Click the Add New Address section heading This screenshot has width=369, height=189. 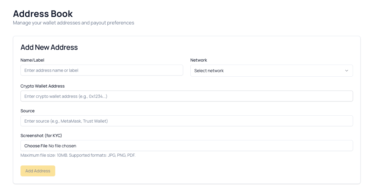pyautogui.click(x=49, y=47)
